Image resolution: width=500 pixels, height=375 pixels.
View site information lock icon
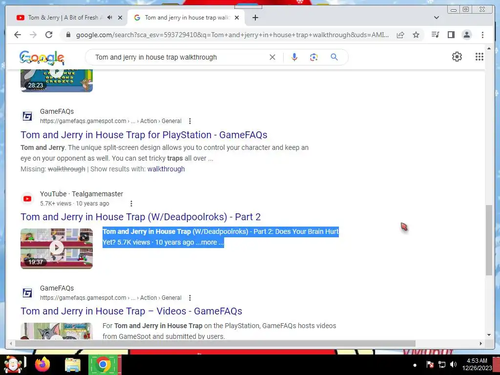click(68, 35)
